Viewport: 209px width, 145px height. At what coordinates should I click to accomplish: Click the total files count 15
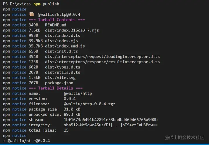pos(66,130)
